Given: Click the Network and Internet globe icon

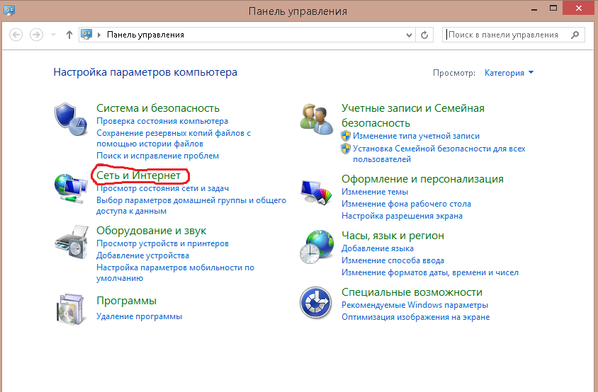Looking at the screenshot, I should 71,188.
